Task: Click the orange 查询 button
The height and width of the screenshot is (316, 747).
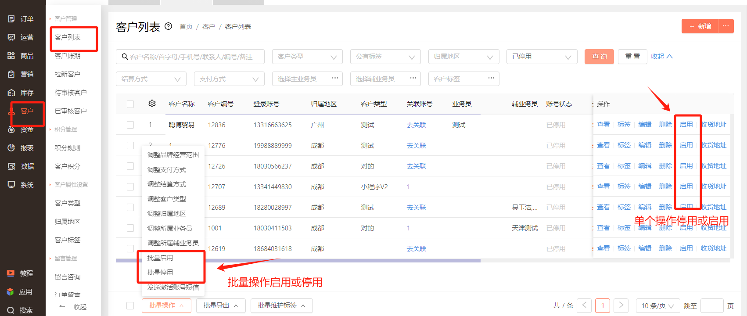Action: (x=599, y=57)
